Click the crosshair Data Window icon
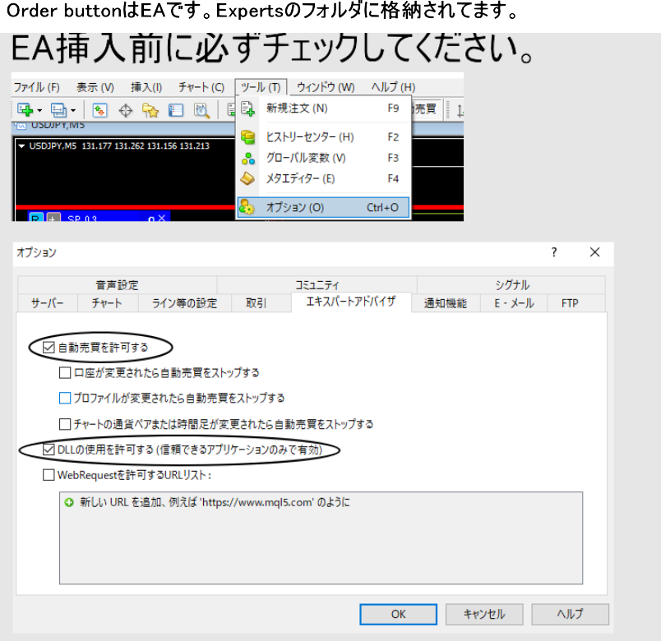Screen dimensions: 661x641 (x=126, y=110)
